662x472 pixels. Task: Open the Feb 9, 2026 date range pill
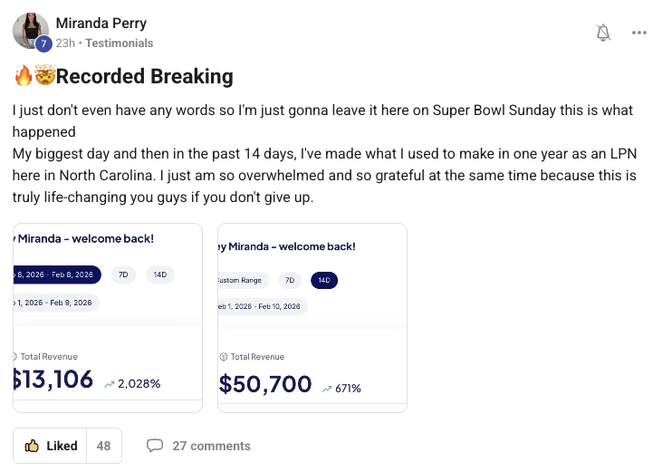tap(55, 302)
